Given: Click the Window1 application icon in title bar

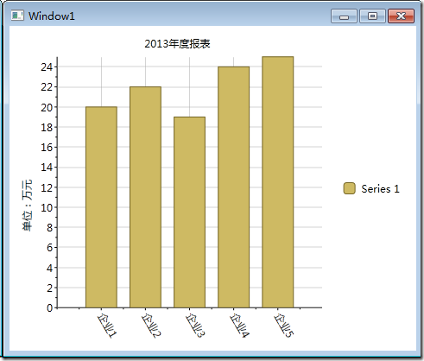Looking at the screenshot, I should click(17, 16).
